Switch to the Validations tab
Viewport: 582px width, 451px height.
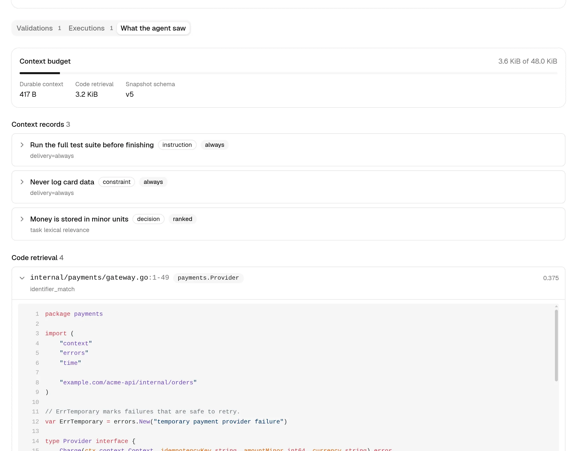point(39,28)
